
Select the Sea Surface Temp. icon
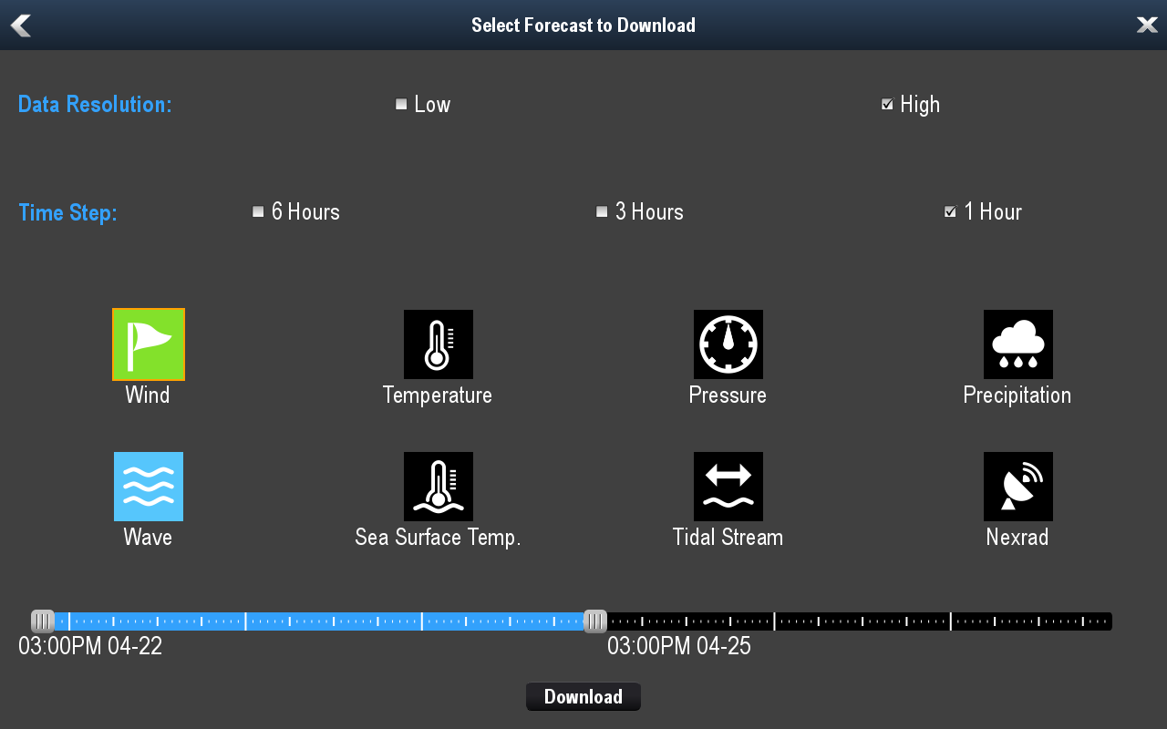pos(439,487)
